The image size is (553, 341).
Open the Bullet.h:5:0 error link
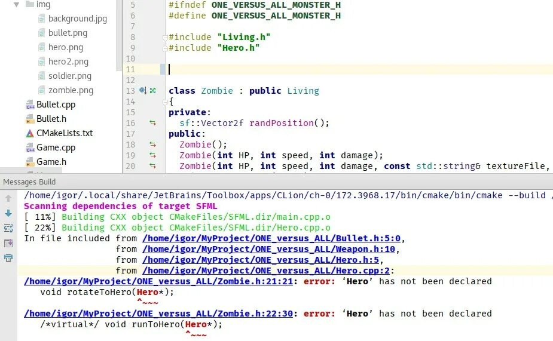271,238
